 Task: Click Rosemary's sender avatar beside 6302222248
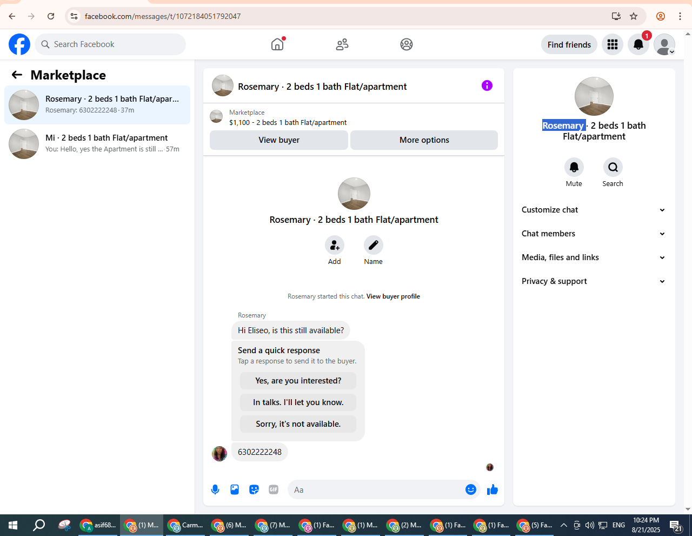pyautogui.click(x=219, y=454)
